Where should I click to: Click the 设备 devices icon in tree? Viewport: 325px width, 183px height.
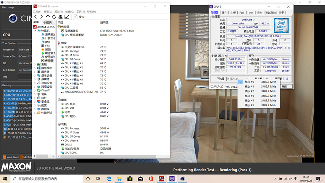[39, 94]
